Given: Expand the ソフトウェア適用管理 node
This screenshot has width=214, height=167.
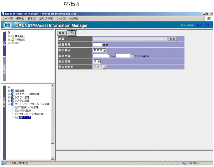Looking at the screenshot, I should pyautogui.click(x=9, y=94).
